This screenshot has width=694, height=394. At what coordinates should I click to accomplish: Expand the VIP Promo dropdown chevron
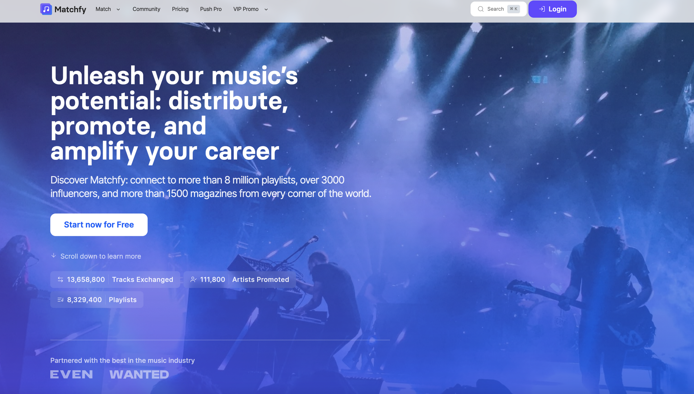pyautogui.click(x=266, y=9)
